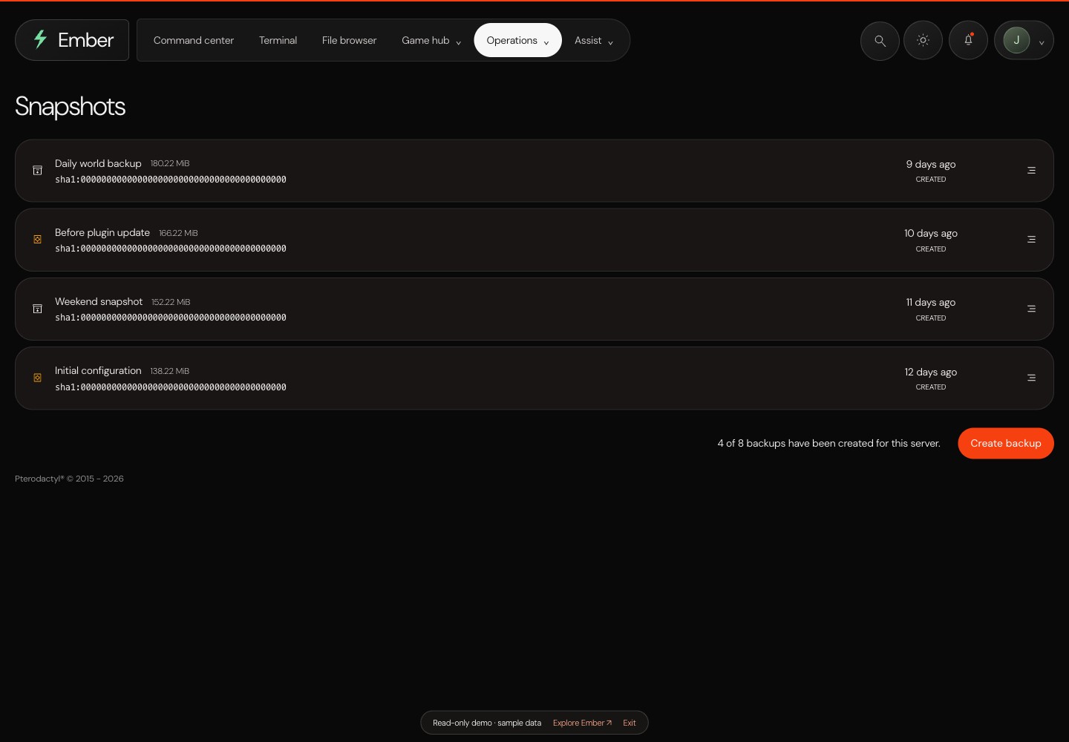Click locked icon beside Before plugin update
This screenshot has height=742, width=1069.
pyautogui.click(x=37, y=240)
